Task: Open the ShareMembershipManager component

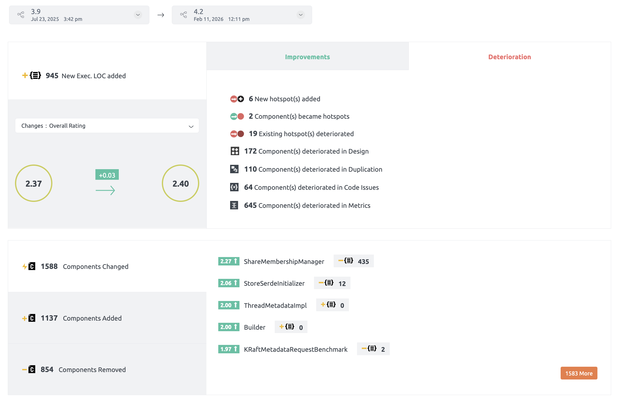Action: (284, 262)
